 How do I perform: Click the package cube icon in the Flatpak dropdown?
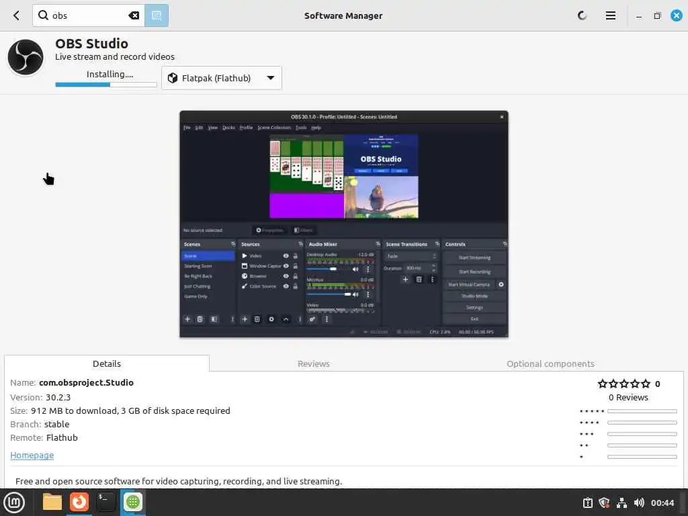pyautogui.click(x=173, y=78)
